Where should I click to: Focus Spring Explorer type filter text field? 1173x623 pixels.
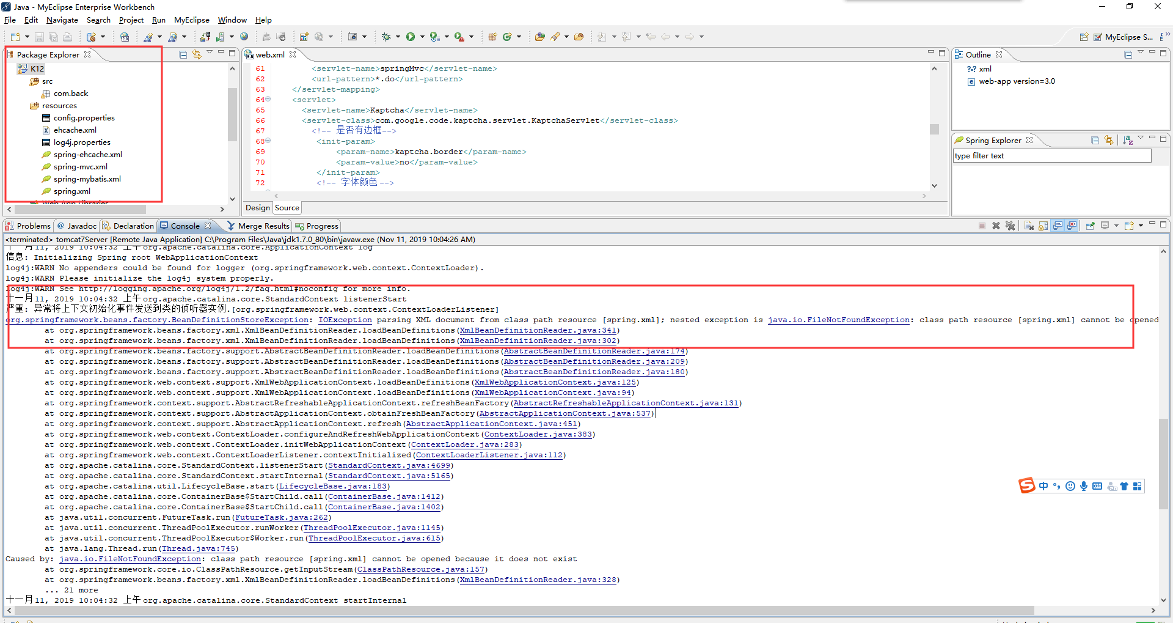1052,156
